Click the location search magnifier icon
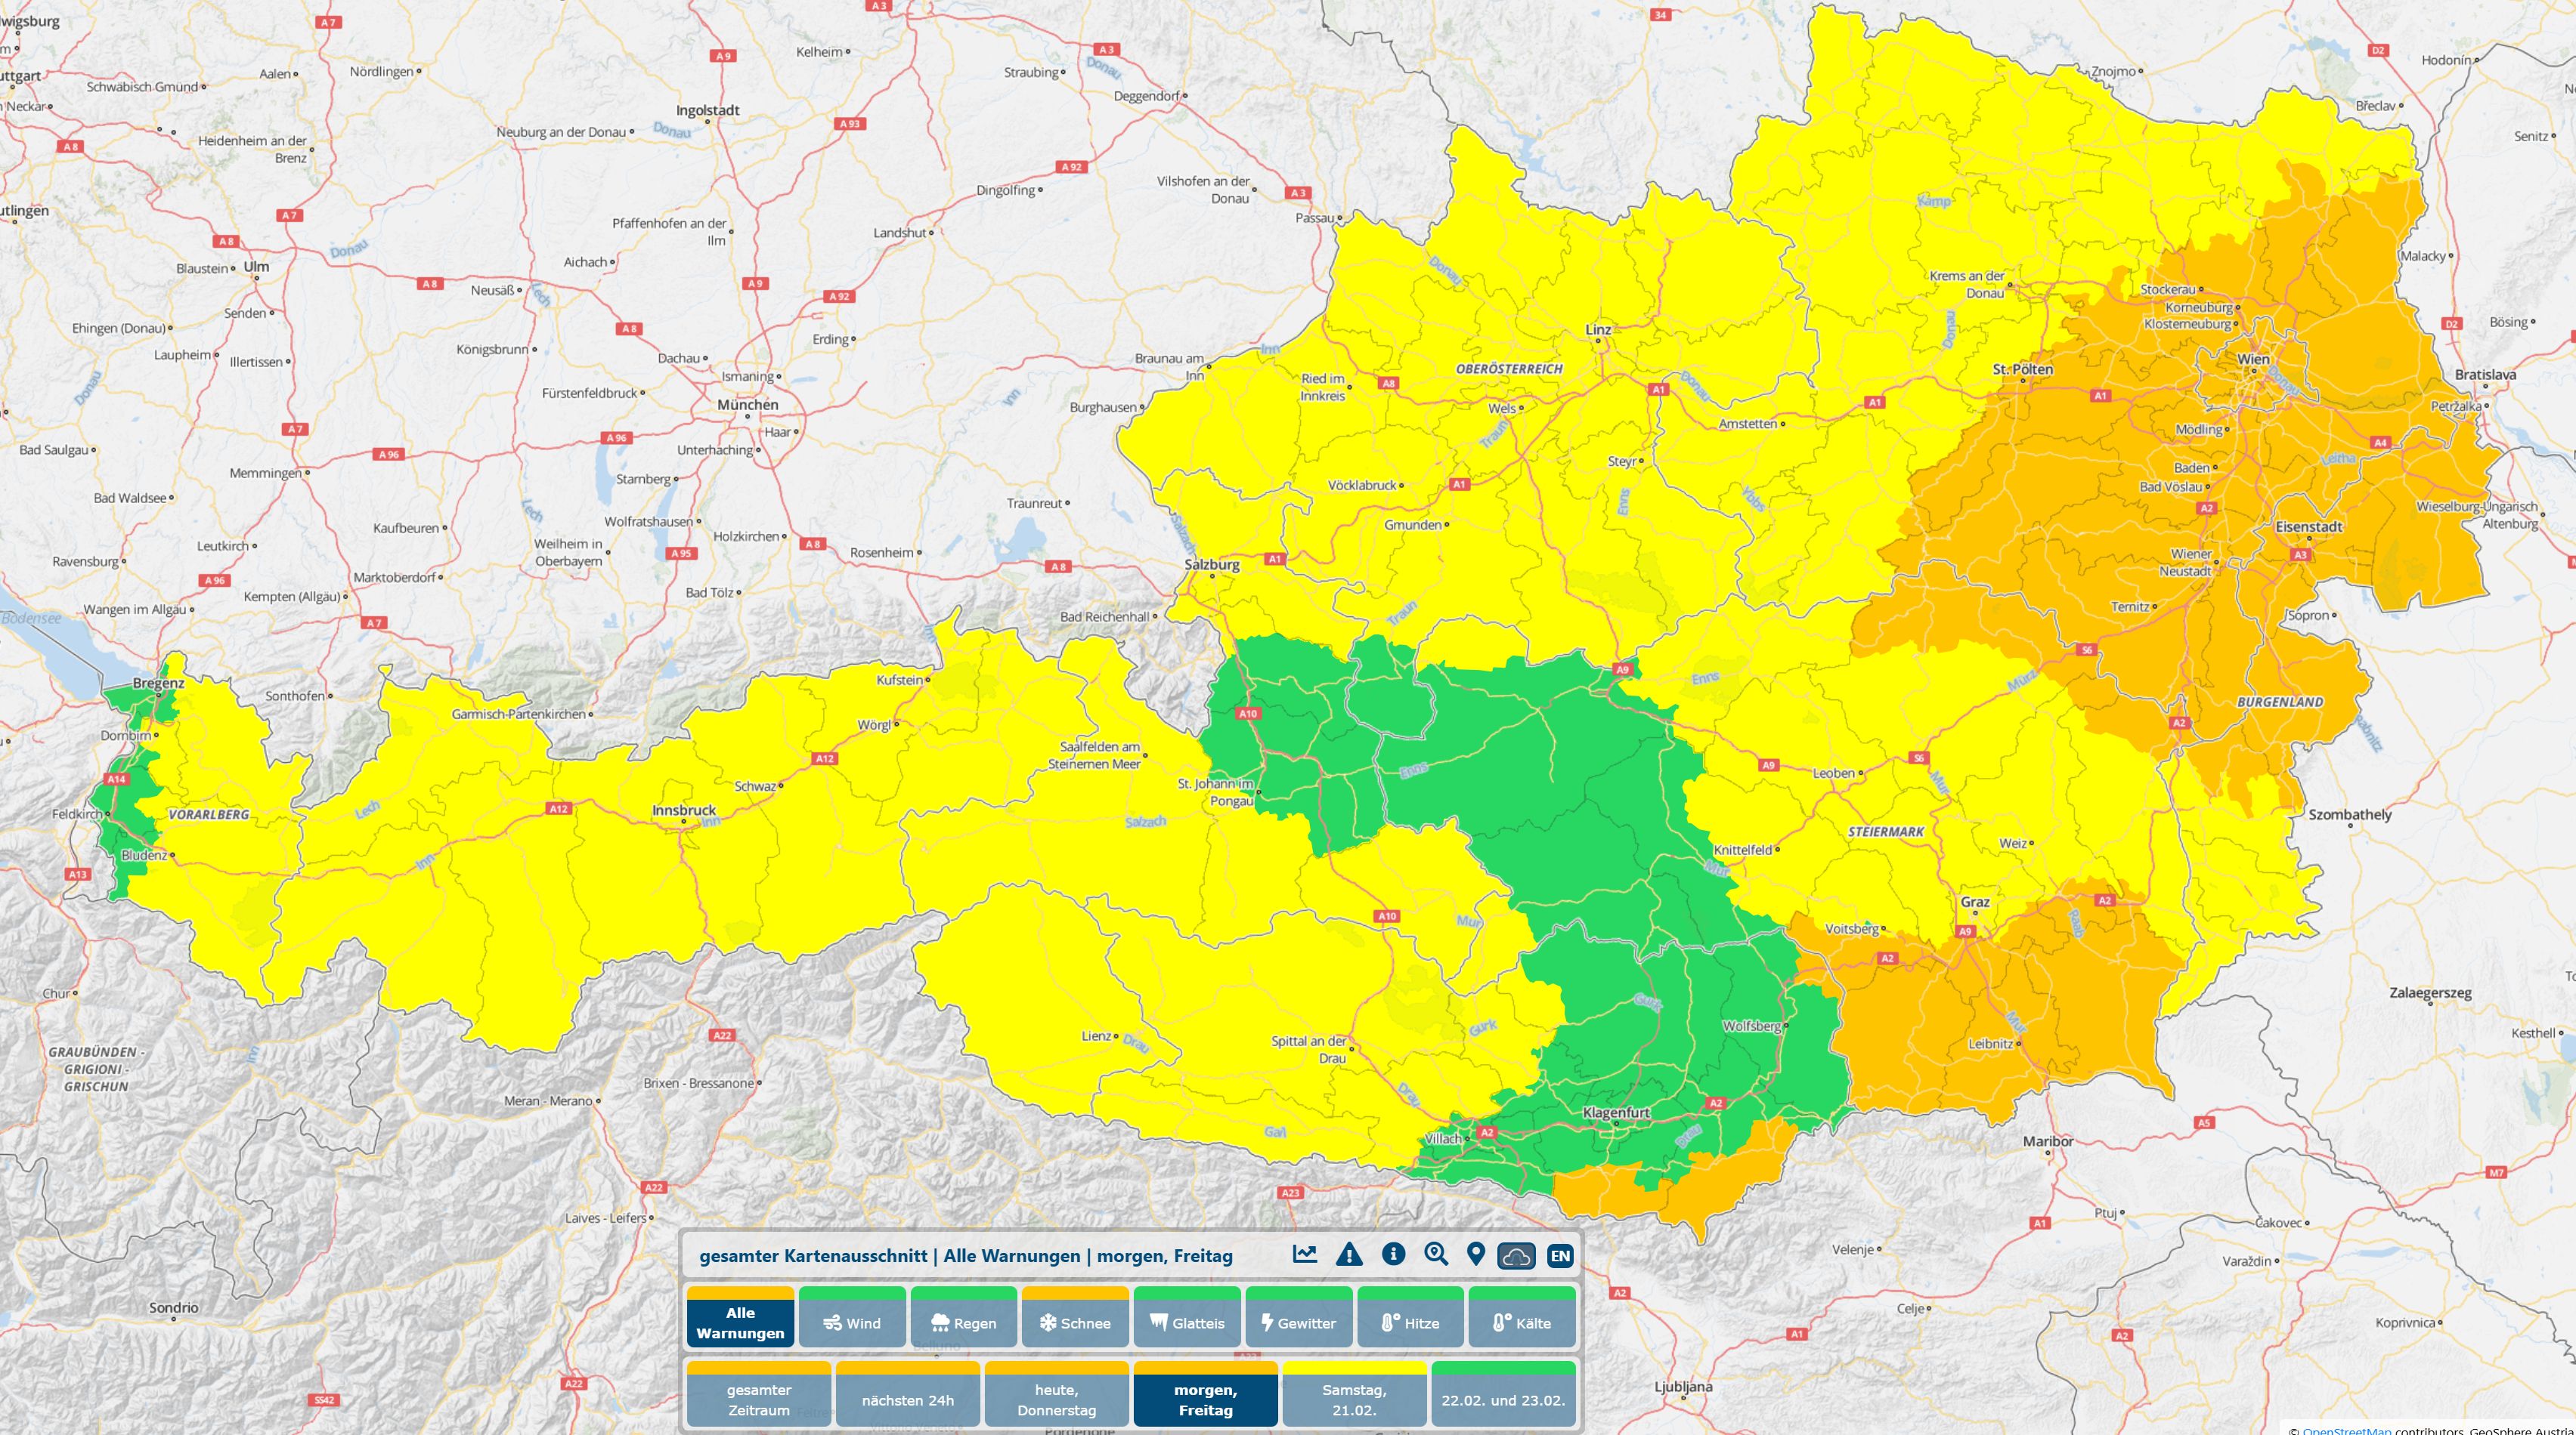The image size is (2576, 1435). 1436,1255
